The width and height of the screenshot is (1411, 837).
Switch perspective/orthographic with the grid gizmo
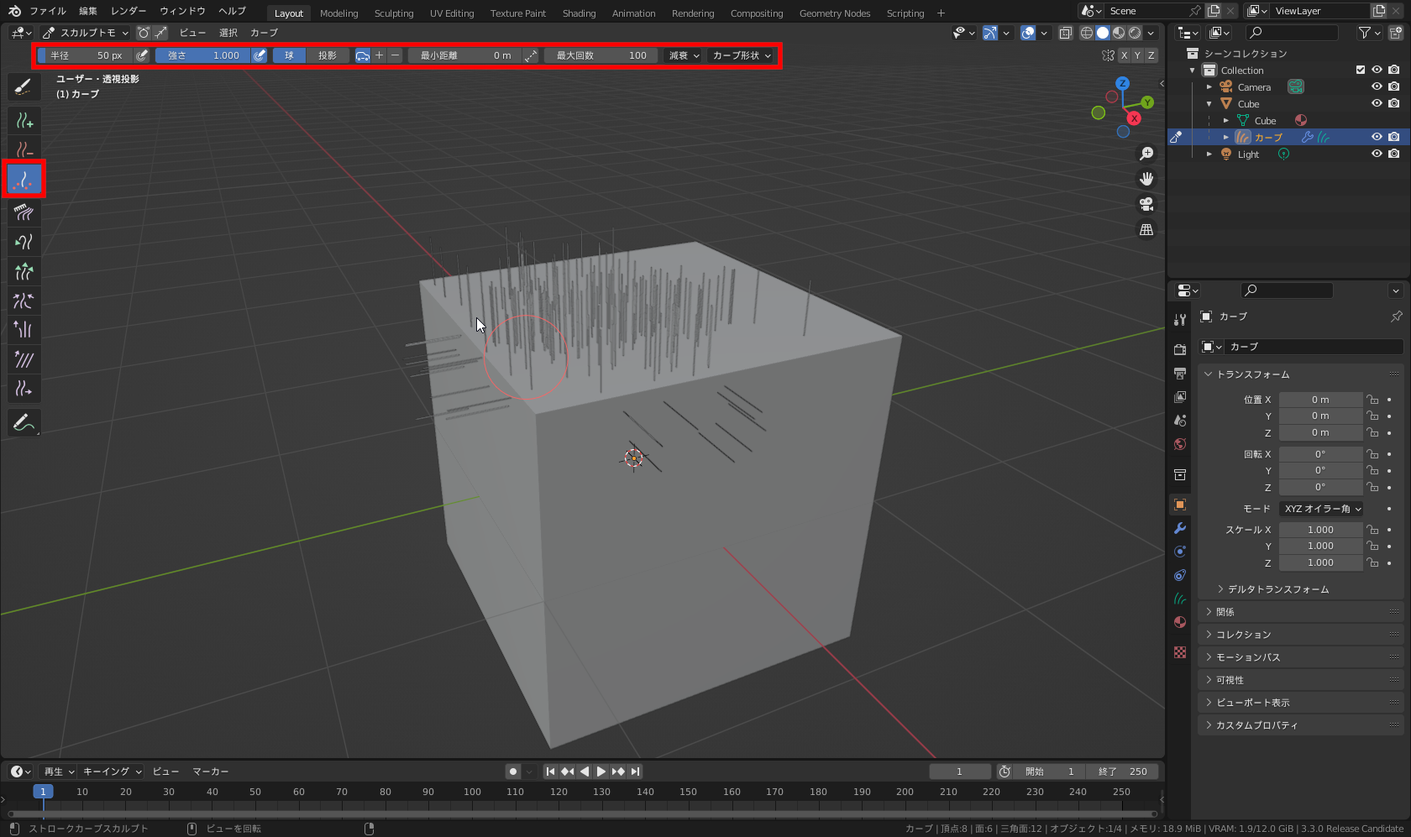click(1146, 229)
